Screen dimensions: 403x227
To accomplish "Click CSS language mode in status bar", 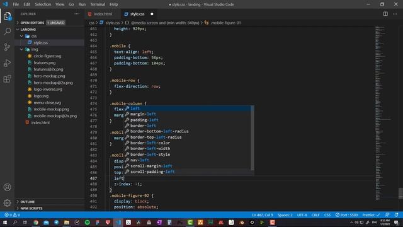I will 327,215.
